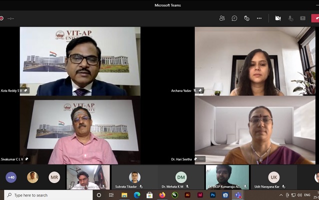Hang up with the red leave button
The image size is (319, 200).
(x=315, y=18)
